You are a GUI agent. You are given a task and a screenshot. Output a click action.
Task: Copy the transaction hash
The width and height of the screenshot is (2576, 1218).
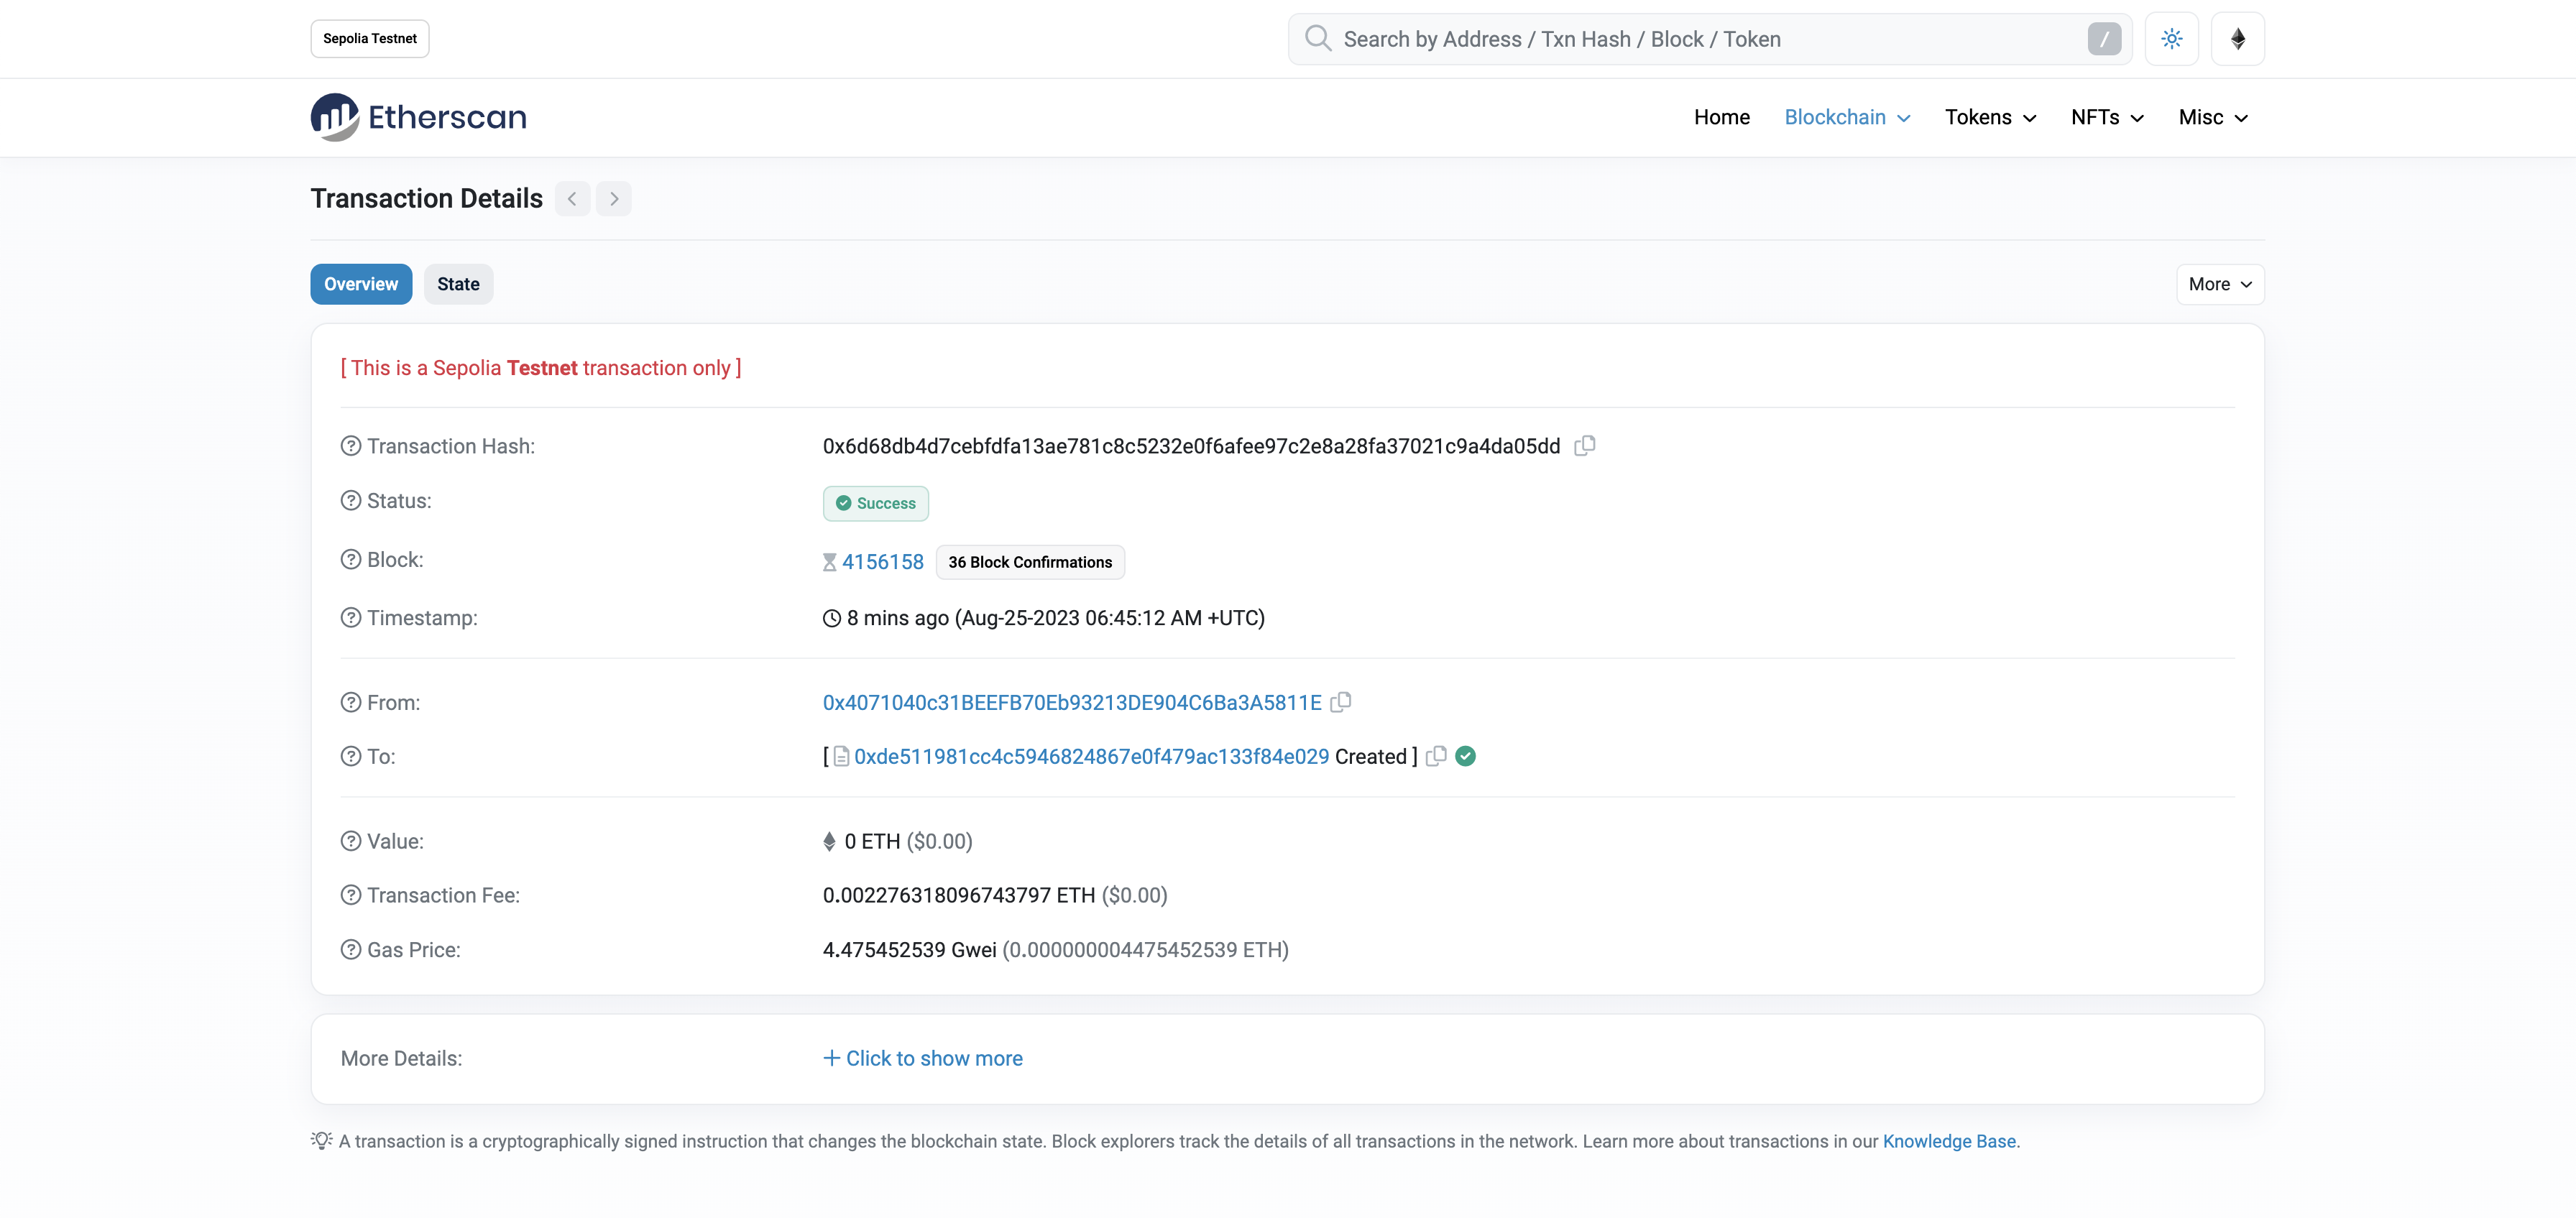pyautogui.click(x=1585, y=445)
